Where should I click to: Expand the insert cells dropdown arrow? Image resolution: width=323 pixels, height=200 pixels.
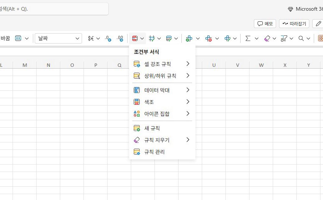click(x=198, y=38)
